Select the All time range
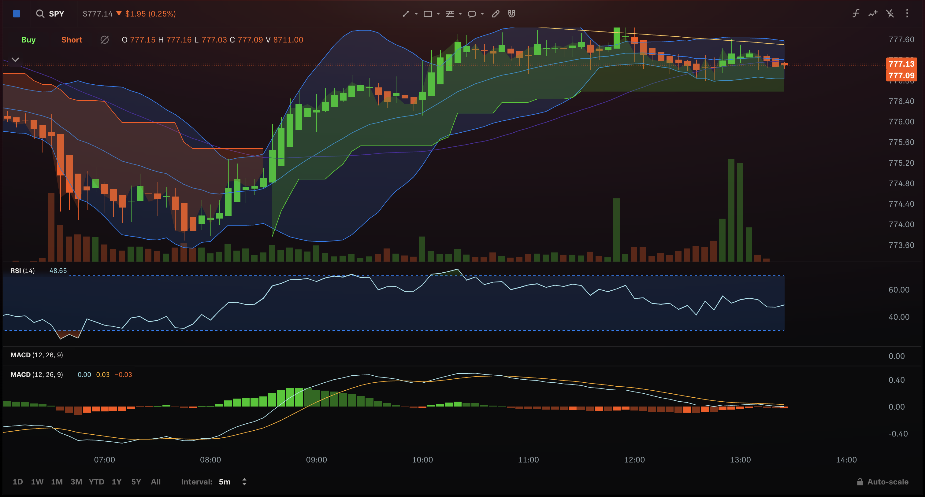Image resolution: width=925 pixels, height=497 pixels. 156,482
